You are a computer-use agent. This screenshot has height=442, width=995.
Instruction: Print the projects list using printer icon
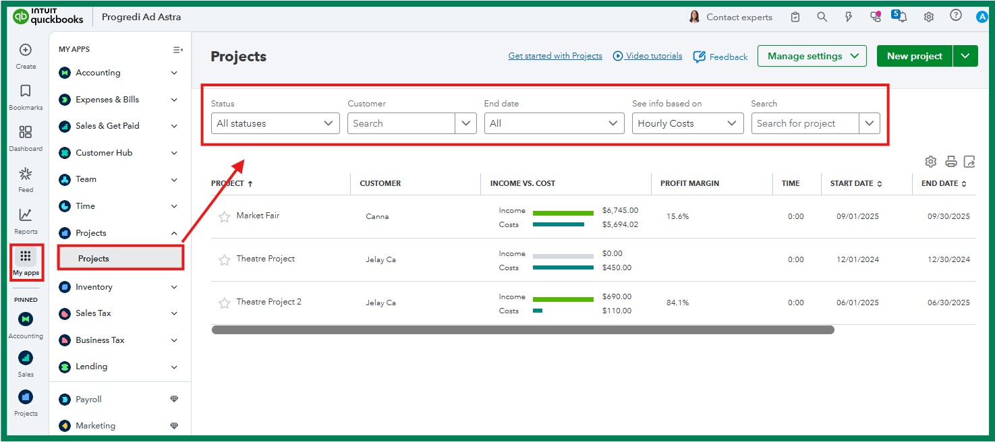click(x=950, y=162)
